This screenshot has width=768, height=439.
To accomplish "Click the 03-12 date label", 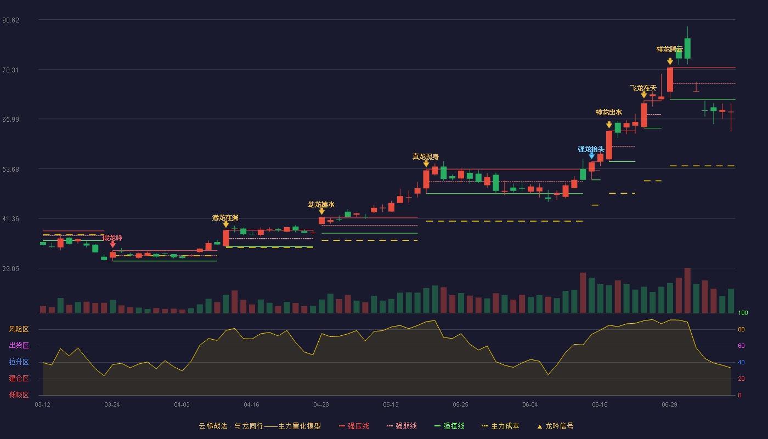I will 43,404.
